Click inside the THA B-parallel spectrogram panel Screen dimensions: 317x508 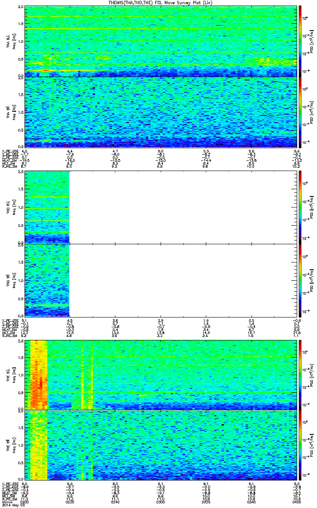[161, 111]
